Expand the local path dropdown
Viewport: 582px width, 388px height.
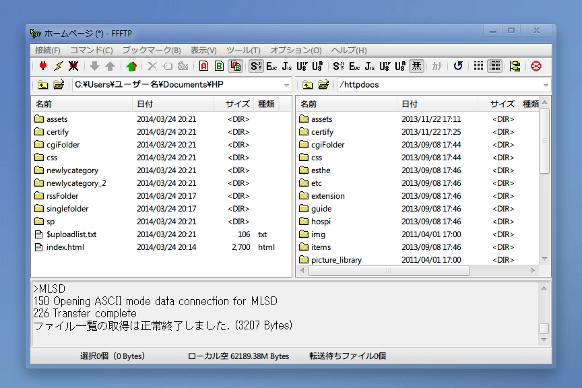click(x=286, y=85)
